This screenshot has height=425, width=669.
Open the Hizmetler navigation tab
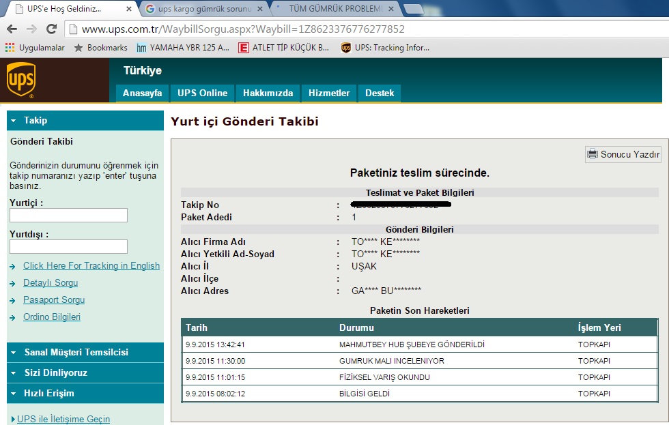click(329, 93)
